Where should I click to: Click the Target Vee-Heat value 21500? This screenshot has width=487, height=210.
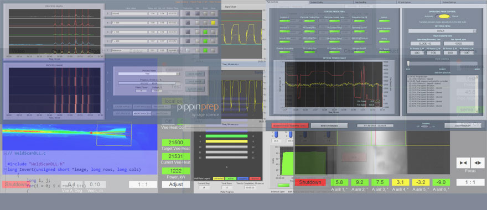coord(176,143)
